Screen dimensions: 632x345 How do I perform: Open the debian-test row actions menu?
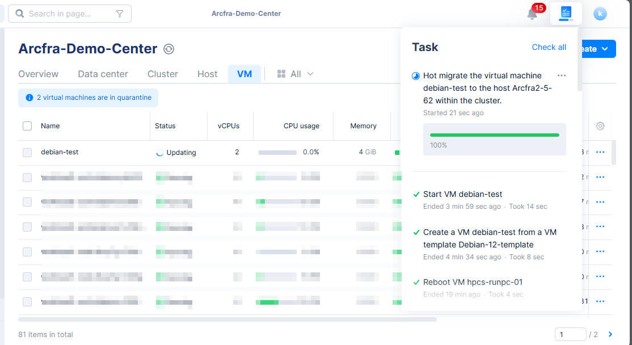tap(600, 152)
